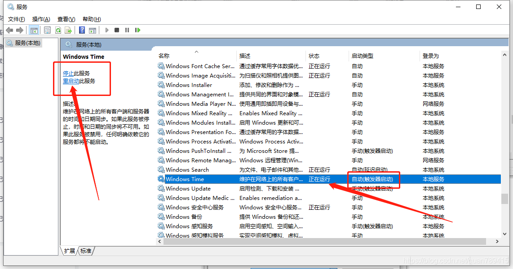This screenshot has width=513, height=269.
Task: Click gear icon of Windows Mixed Reality row
Action: (x=161, y=113)
